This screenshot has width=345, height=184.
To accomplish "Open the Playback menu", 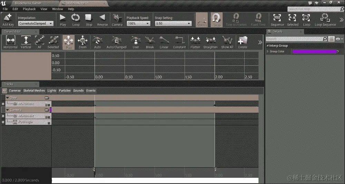I will click(x=29, y=9).
